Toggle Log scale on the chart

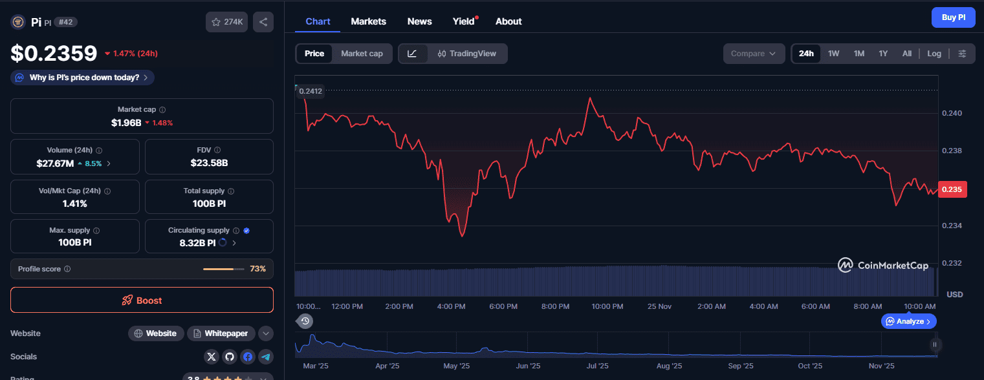934,54
